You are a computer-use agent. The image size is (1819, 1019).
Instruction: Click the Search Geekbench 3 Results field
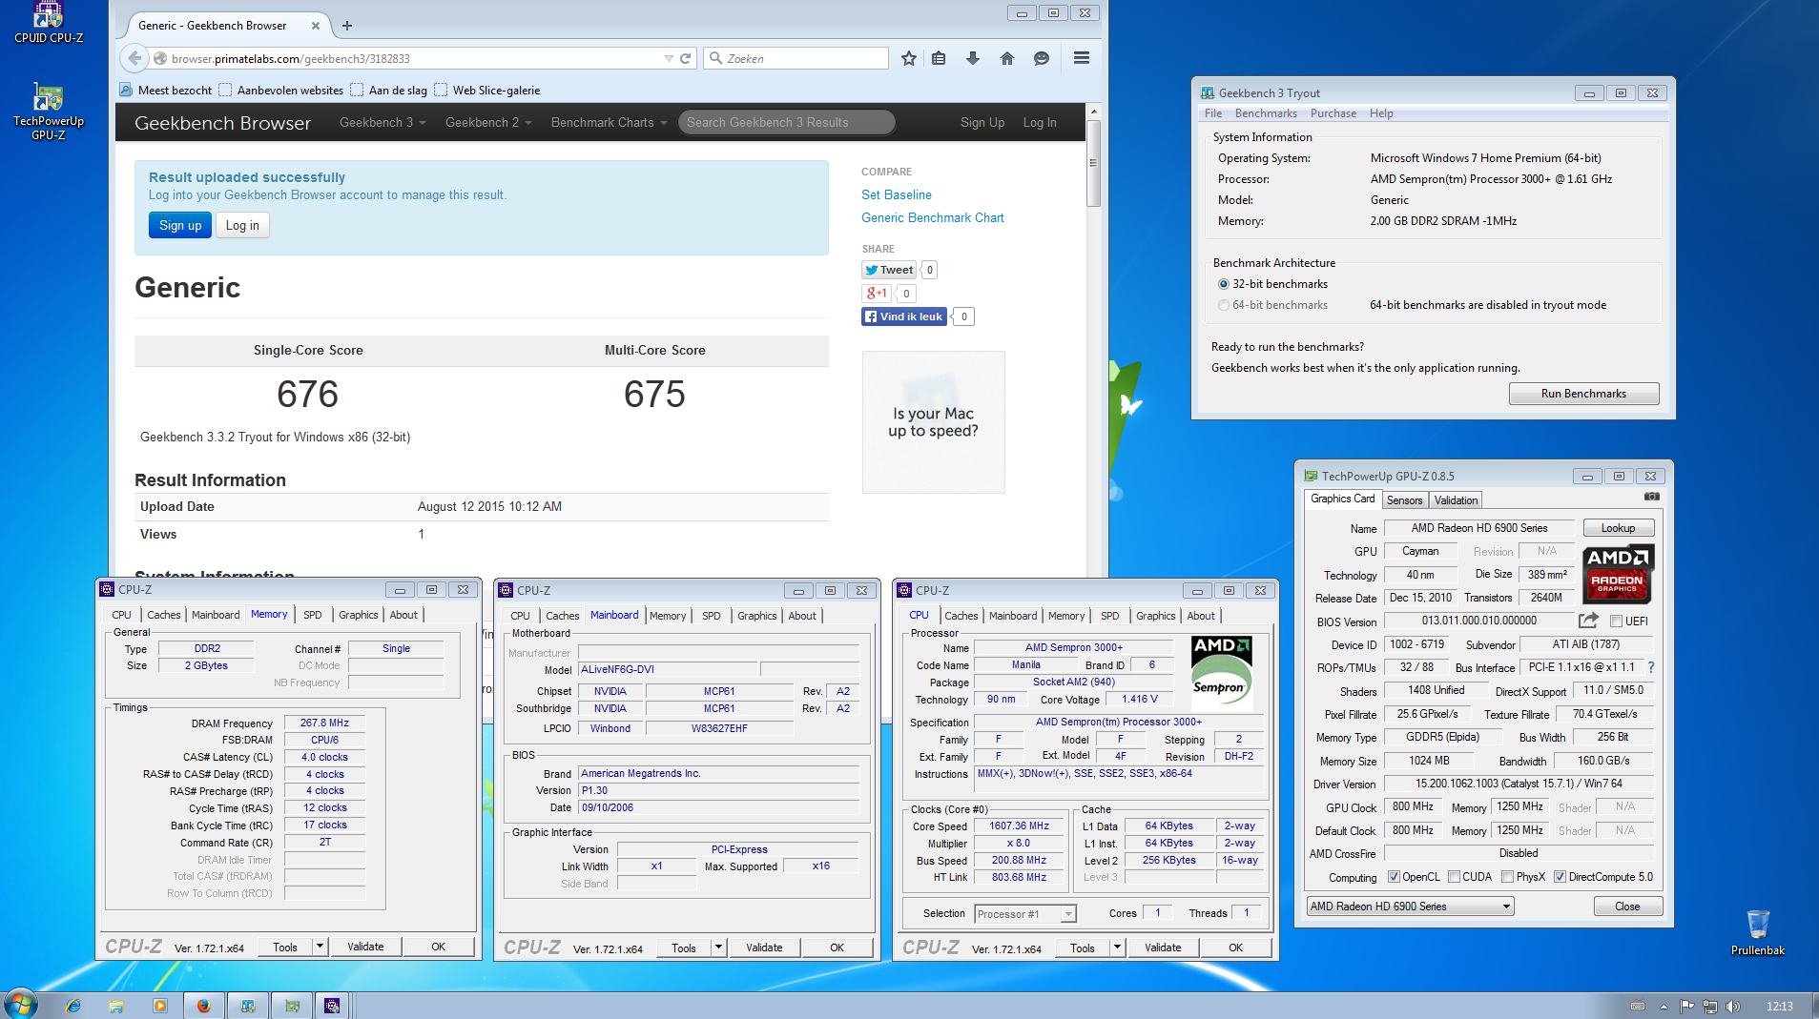(x=786, y=122)
